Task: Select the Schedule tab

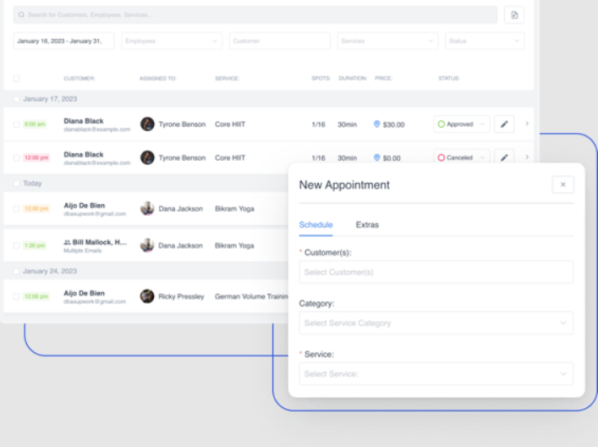Action: (315, 225)
